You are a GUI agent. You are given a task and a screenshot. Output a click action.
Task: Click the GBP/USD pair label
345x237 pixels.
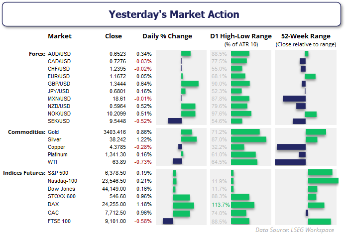(60, 84)
